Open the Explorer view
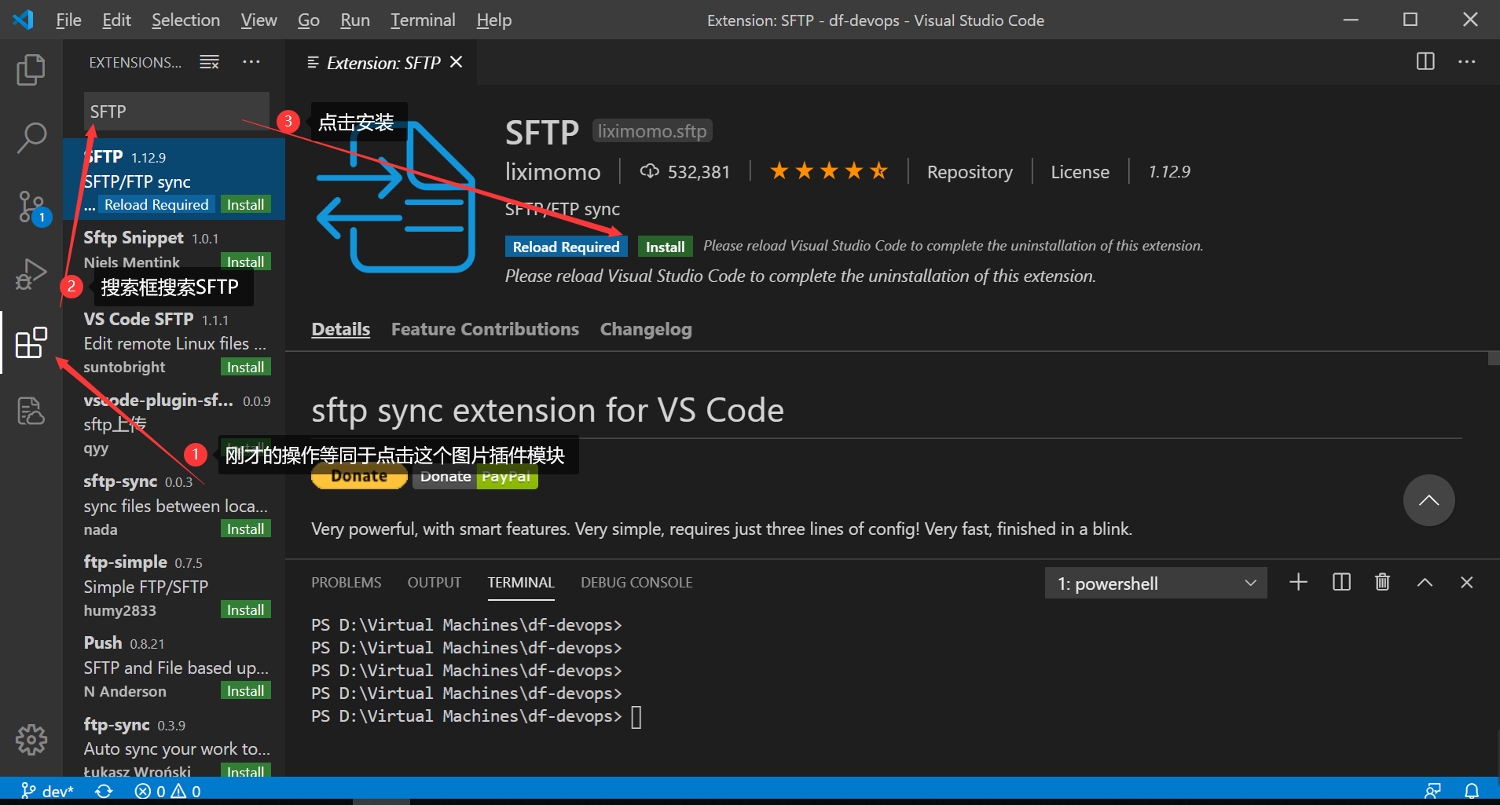The height and width of the screenshot is (805, 1500). 31,69
